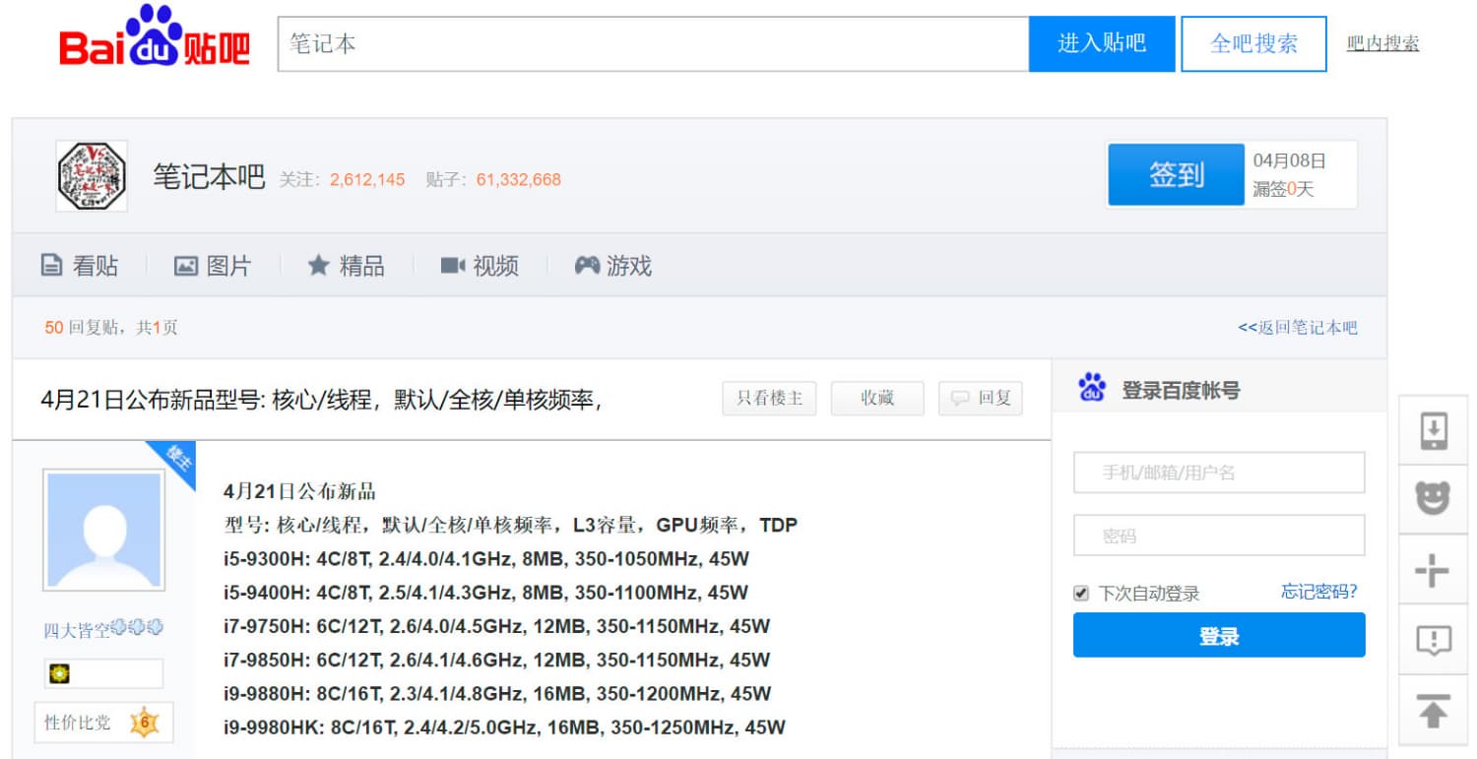Open the 笔记本吧 forum avatar image
The height and width of the screenshot is (759, 1477).
pyautogui.click(x=92, y=175)
